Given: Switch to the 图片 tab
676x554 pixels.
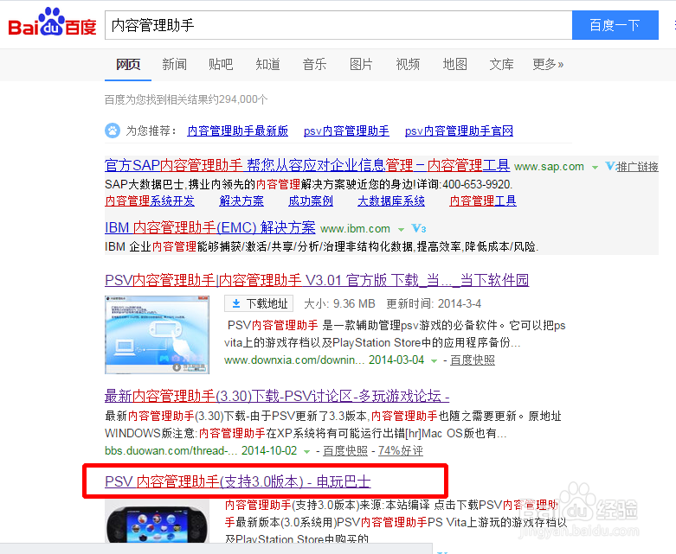Looking at the screenshot, I should [361, 65].
